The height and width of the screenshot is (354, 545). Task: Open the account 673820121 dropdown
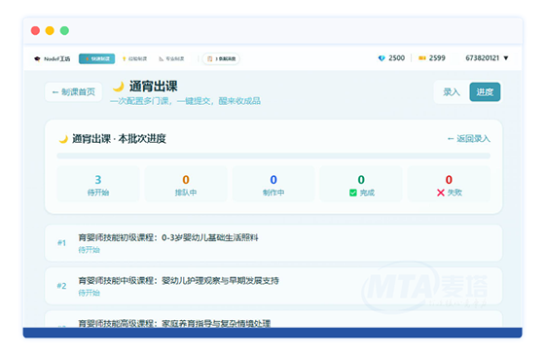pyautogui.click(x=487, y=58)
